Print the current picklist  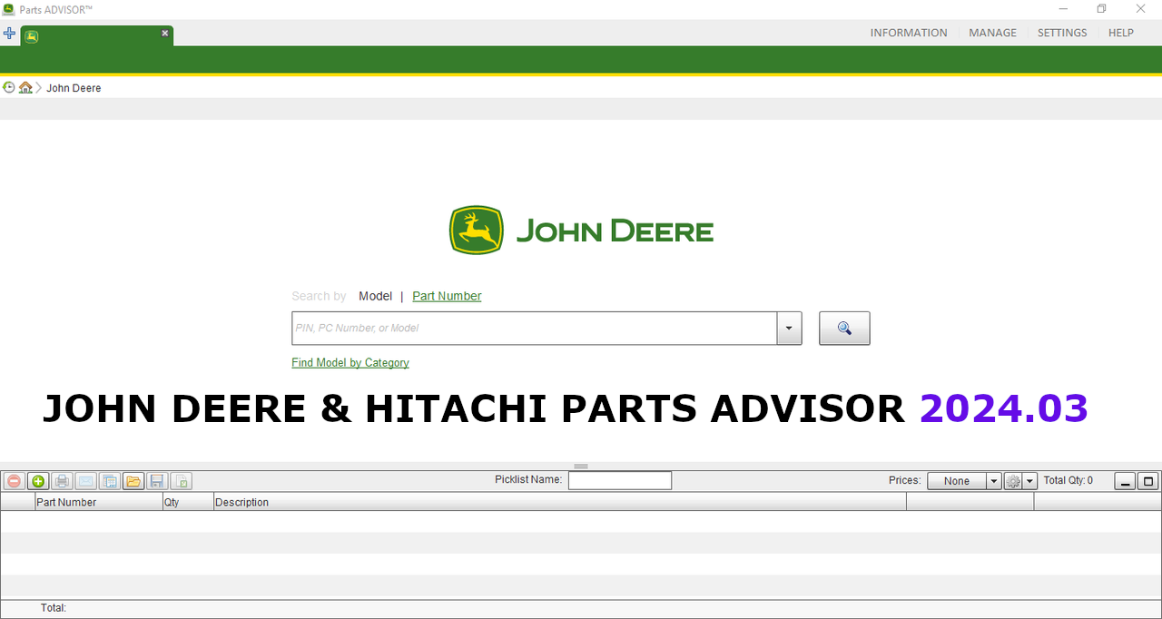coord(62,481)
